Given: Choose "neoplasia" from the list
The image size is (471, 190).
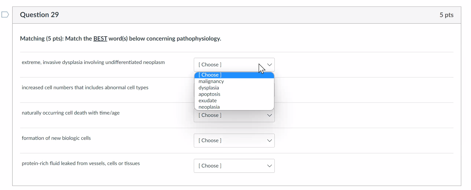Looking at the screenshot, I should (209, 107).
